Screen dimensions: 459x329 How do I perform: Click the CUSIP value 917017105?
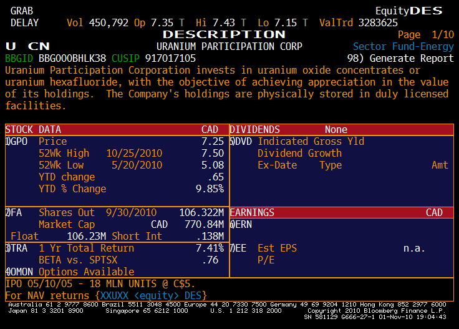(x=170, y=58)
